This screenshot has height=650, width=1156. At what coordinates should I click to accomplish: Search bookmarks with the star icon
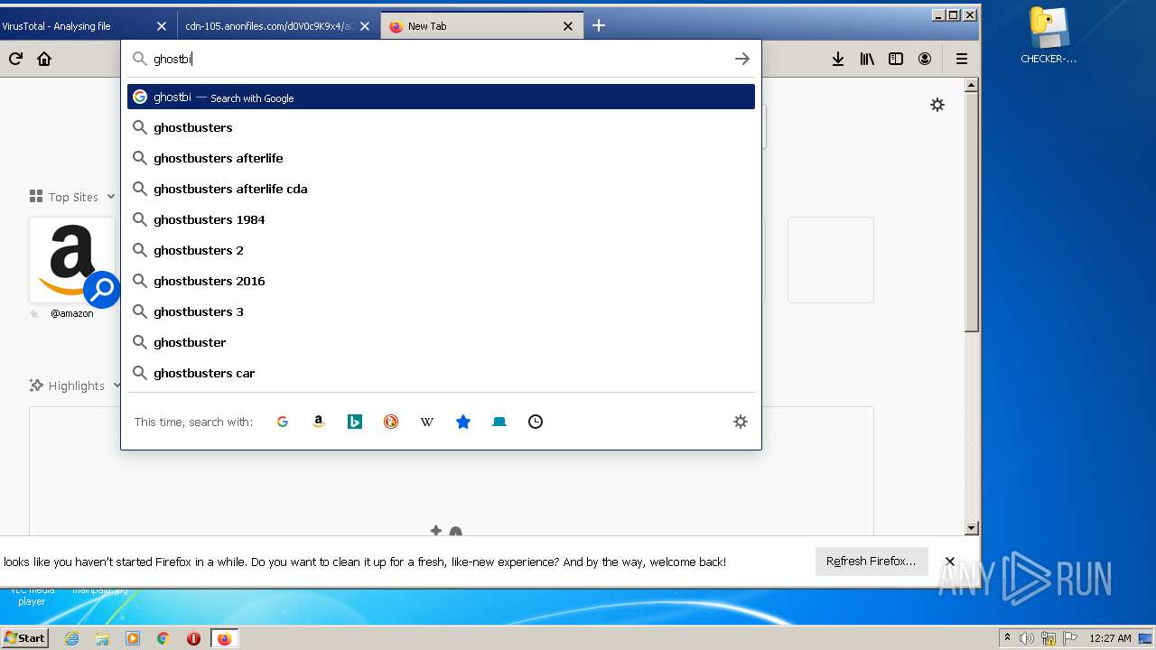pyautogui.click(x=463, y=422)
